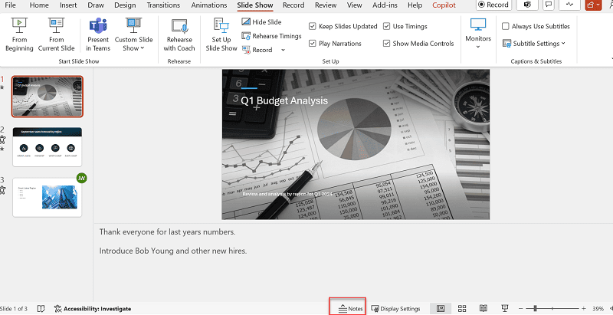This screenshot has width=613, height=315.
Task: Switch to Slide Sorter view in status bar
Action: [463, 308]
